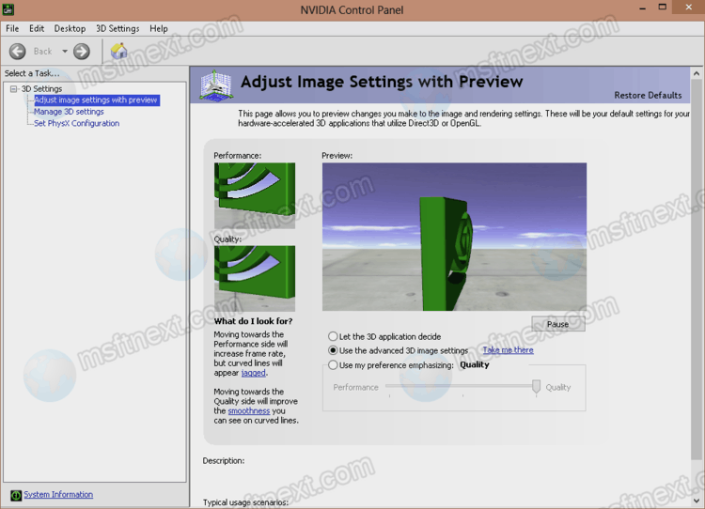
Task: Select Adjust image settings with preview
Action: (x=97, y=100)
